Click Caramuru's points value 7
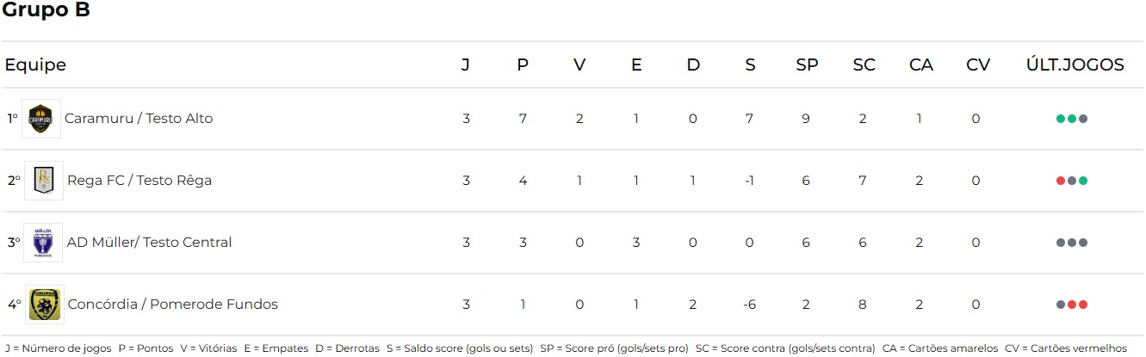 [x=523, y=119]
